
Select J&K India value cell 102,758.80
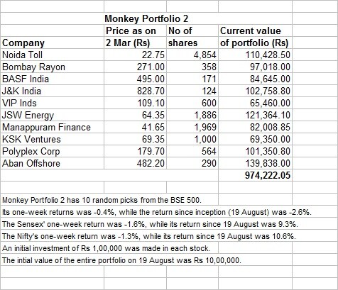[x=255, y=91]
